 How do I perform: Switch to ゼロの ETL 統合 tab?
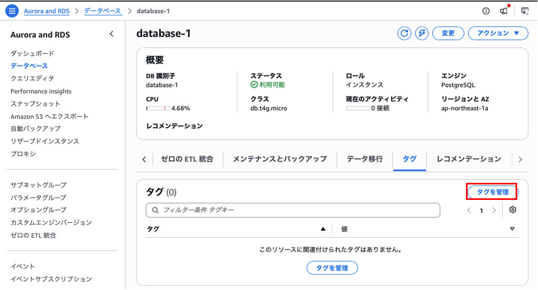click(x=187, y=159)
